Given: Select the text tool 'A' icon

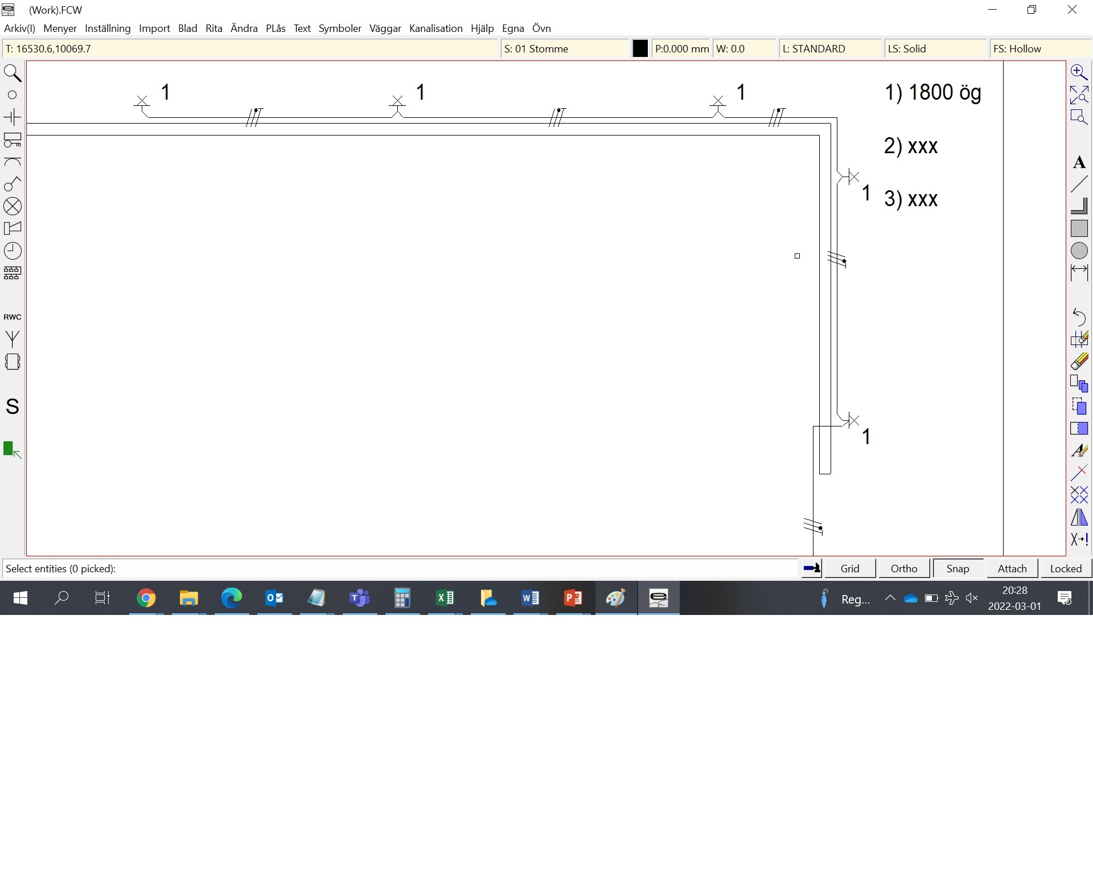Looking at the screenshot, I should (x=1079, y=163).
